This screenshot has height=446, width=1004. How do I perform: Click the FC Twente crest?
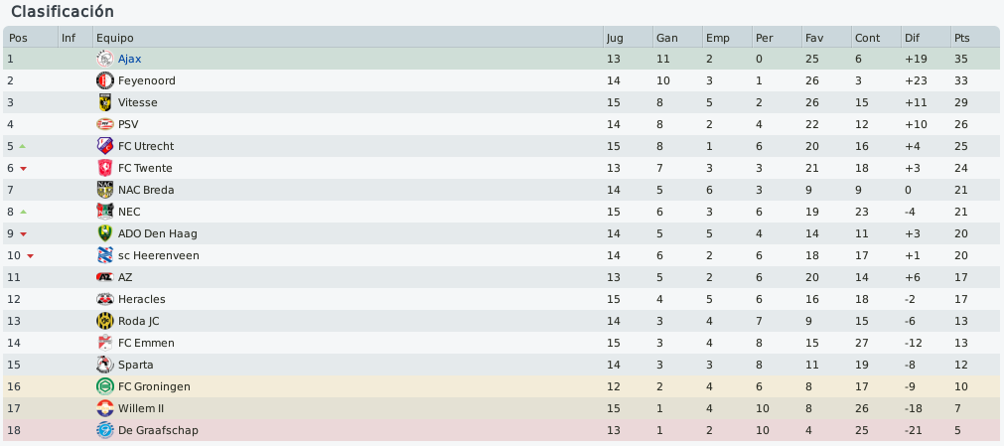click(x=105, y=168)
